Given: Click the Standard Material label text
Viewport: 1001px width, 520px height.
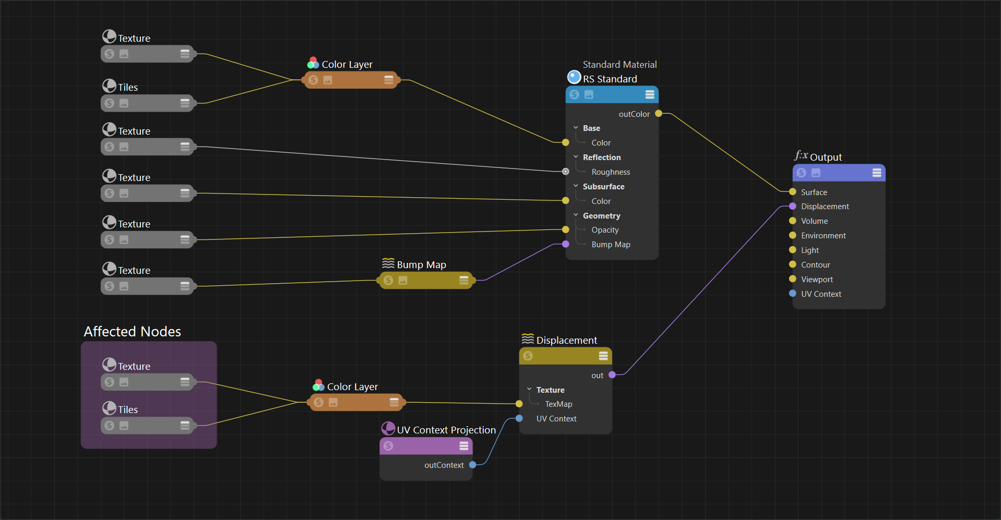Looking at the screenshot, I should click(x=619, y=65).
